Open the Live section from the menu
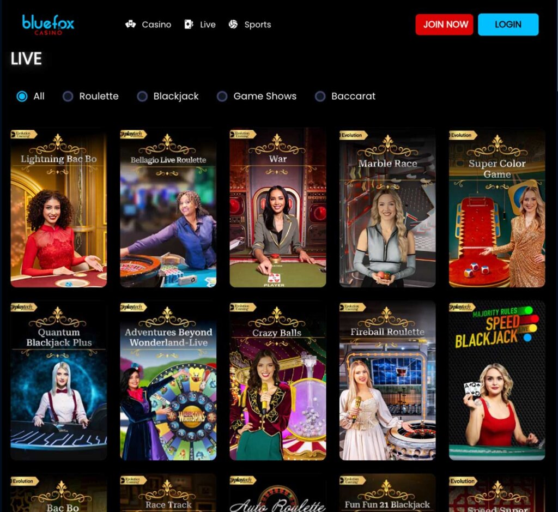The width and height of the screenshot is (558, 512). point(207,24)
